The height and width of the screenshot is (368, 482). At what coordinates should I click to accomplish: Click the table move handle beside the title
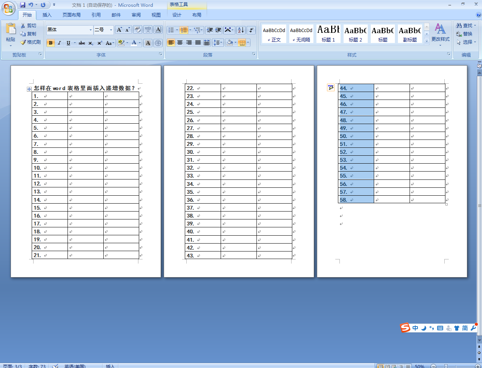pyautogui.click(x=29, y=89)
